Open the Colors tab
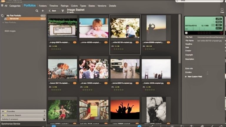The width and height of the screenshot is (226, 127). (x=74, y=6)
